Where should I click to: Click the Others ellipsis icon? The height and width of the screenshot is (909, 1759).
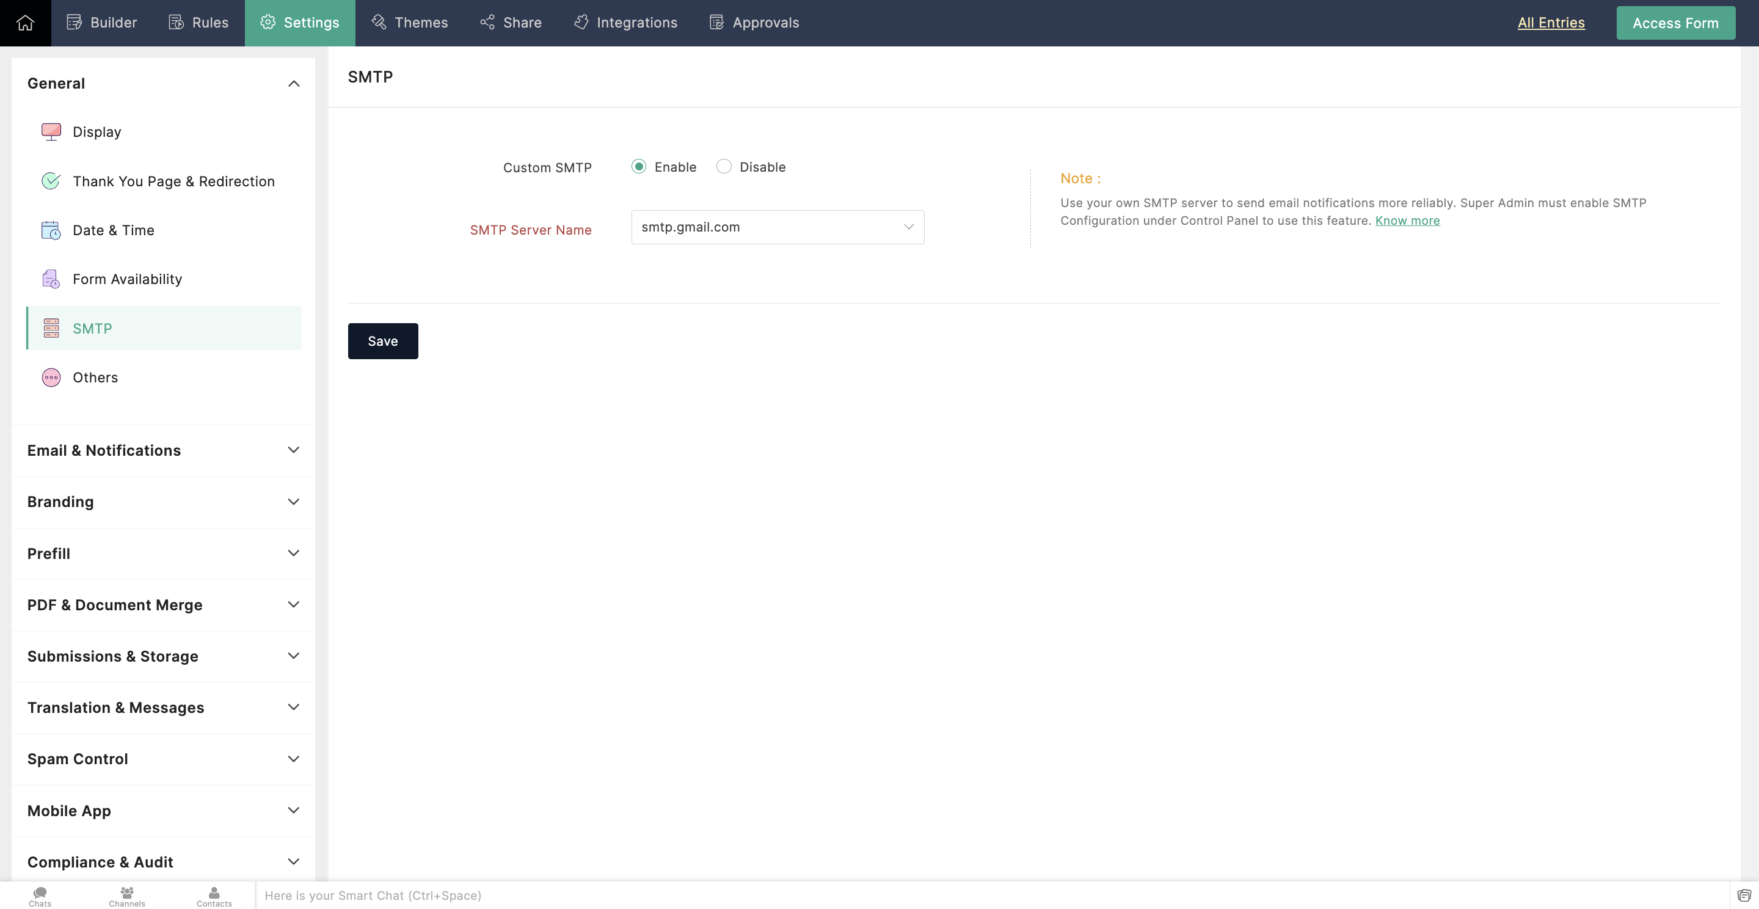51,378
